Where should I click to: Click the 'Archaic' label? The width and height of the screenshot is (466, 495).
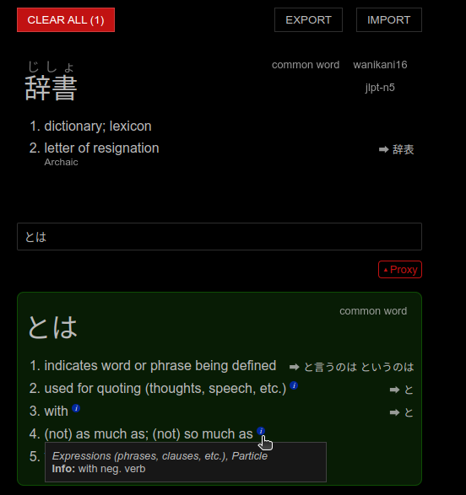click(x=61, y=162)
